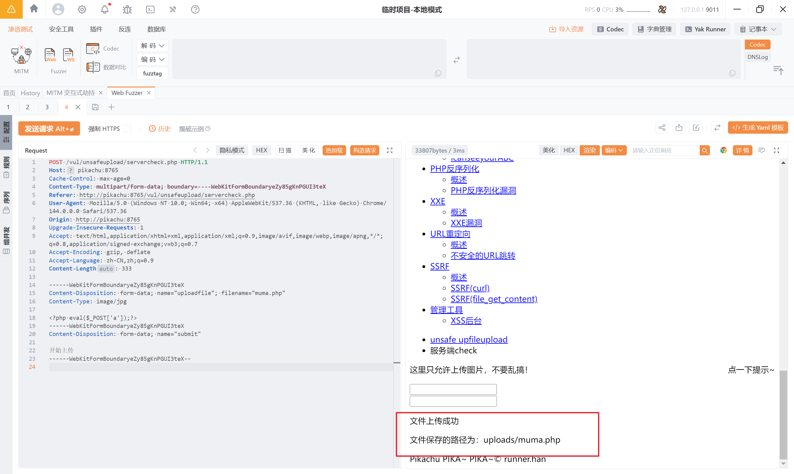Open in Chrome browser icon
Image resolution: width=794 pixels, height=474 pixels.
coord(724,150)
